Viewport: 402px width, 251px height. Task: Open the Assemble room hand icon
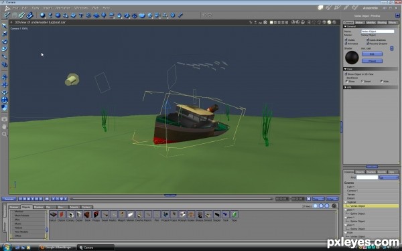[320, 8]
